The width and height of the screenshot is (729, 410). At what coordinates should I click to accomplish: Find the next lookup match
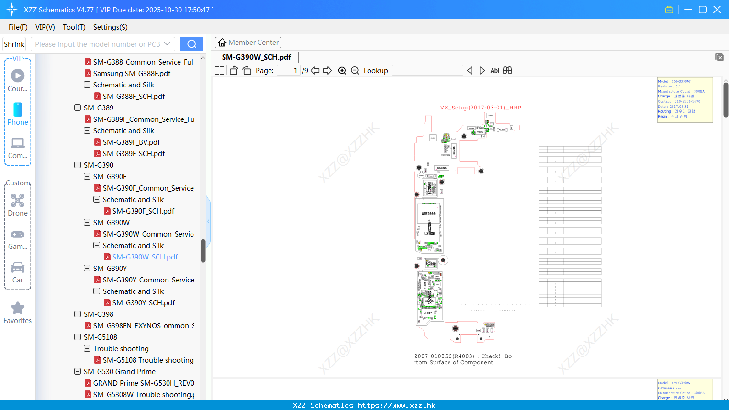[x=482, y=70]
